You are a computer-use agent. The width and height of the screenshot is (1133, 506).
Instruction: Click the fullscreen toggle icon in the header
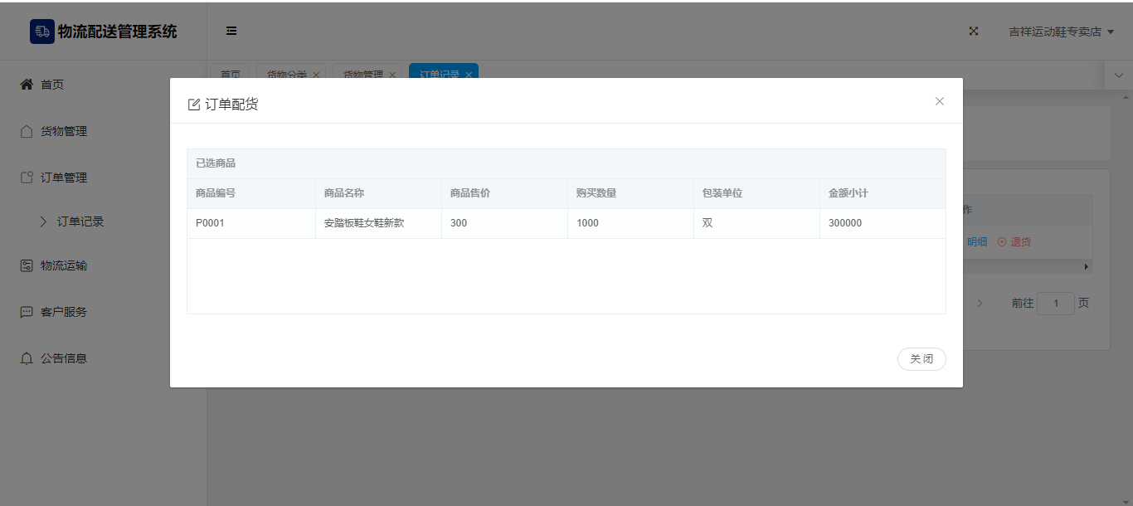pyautogui.click(x=974, y=32)
